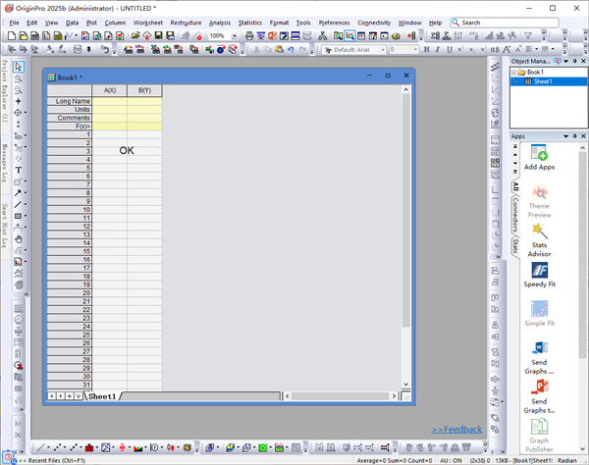This screenshot has height=465, width=589.
Task: Expand the Column plot type dropdown arrow
Action: [96, 447]
